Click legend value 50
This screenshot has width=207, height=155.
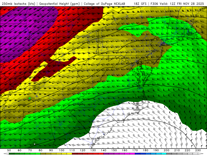(9, 150)
